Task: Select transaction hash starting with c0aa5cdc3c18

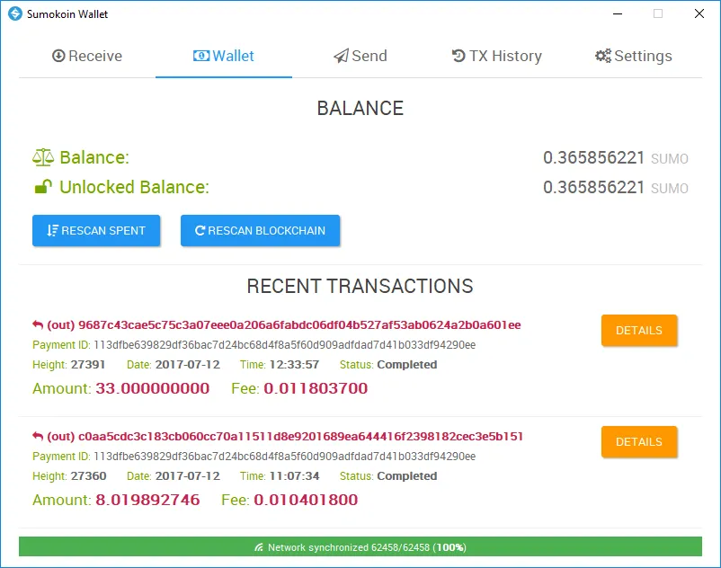Action: tap(300, 437)
